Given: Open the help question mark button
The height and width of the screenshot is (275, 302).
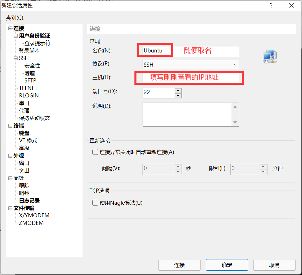Looking at the screenshot, I should (271, 5).
